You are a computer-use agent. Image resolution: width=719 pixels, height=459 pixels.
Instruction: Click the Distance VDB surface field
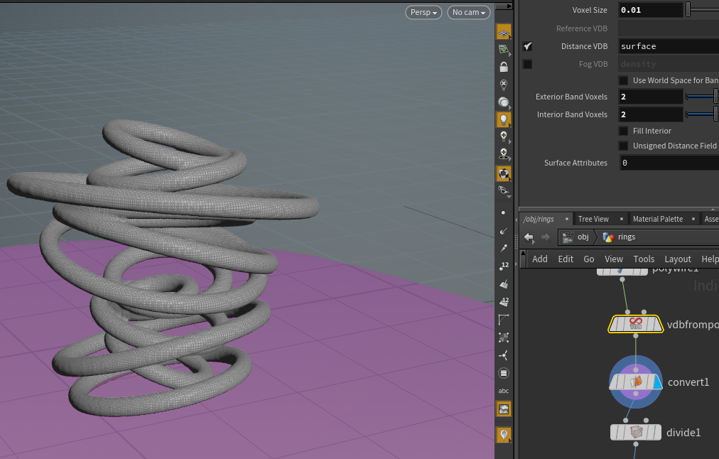[669, 46]
